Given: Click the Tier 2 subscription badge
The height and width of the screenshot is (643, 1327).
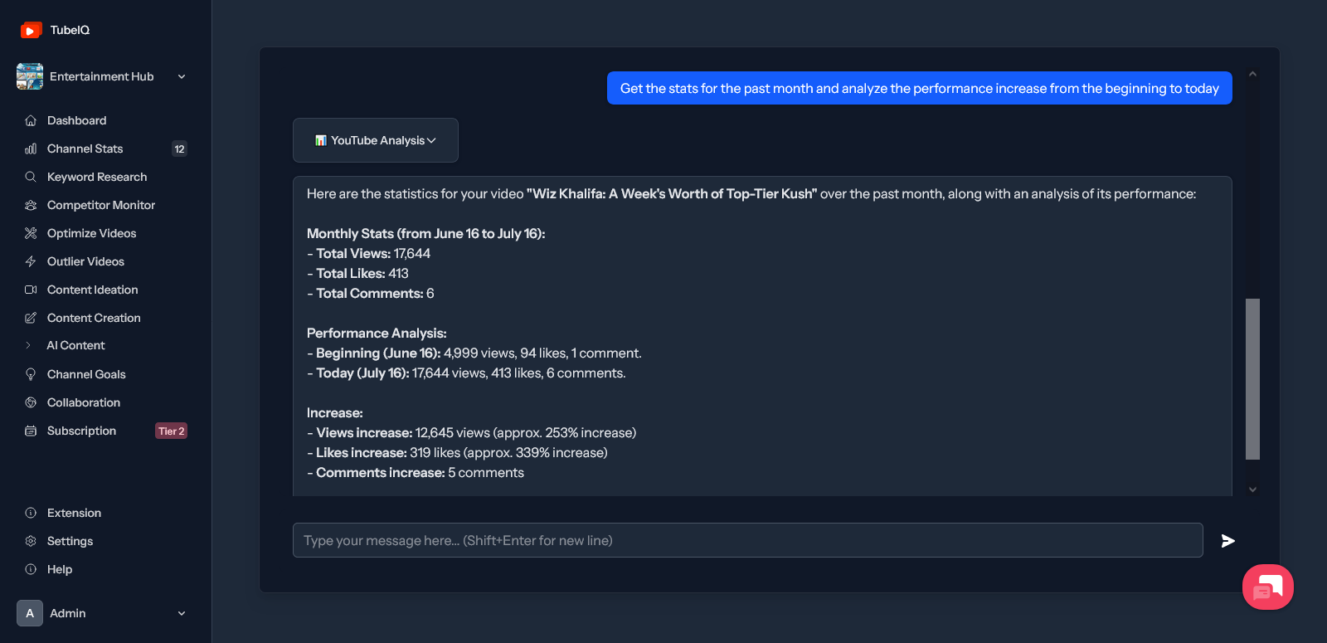Looking at the screenshot, I should (171, 431).
